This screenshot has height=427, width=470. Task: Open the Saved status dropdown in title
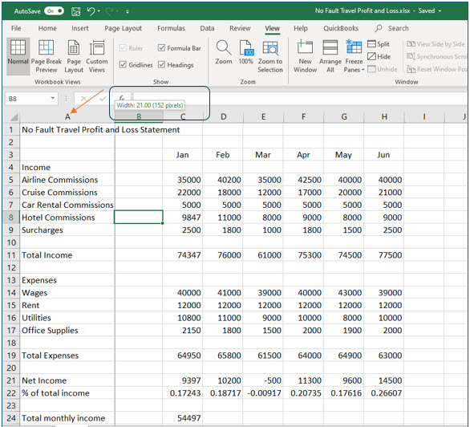coord(440,11)
